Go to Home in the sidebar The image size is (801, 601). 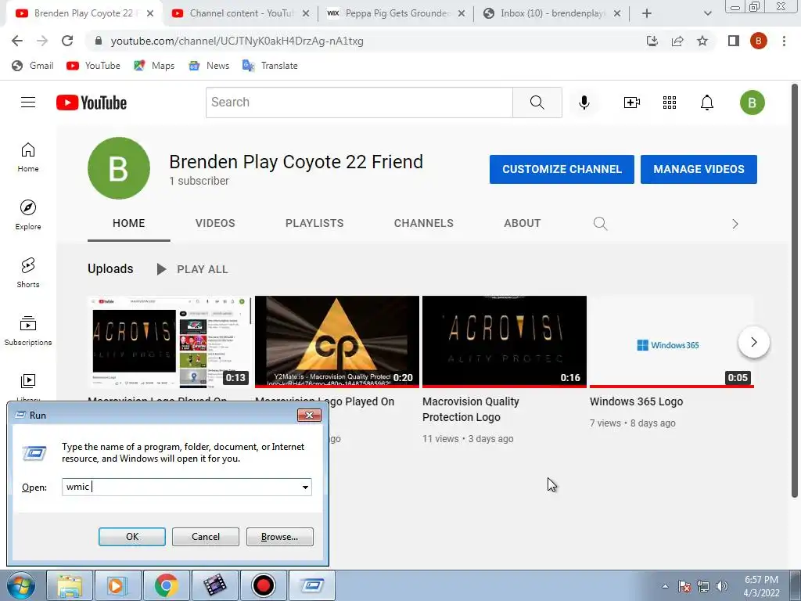[28, 157]
